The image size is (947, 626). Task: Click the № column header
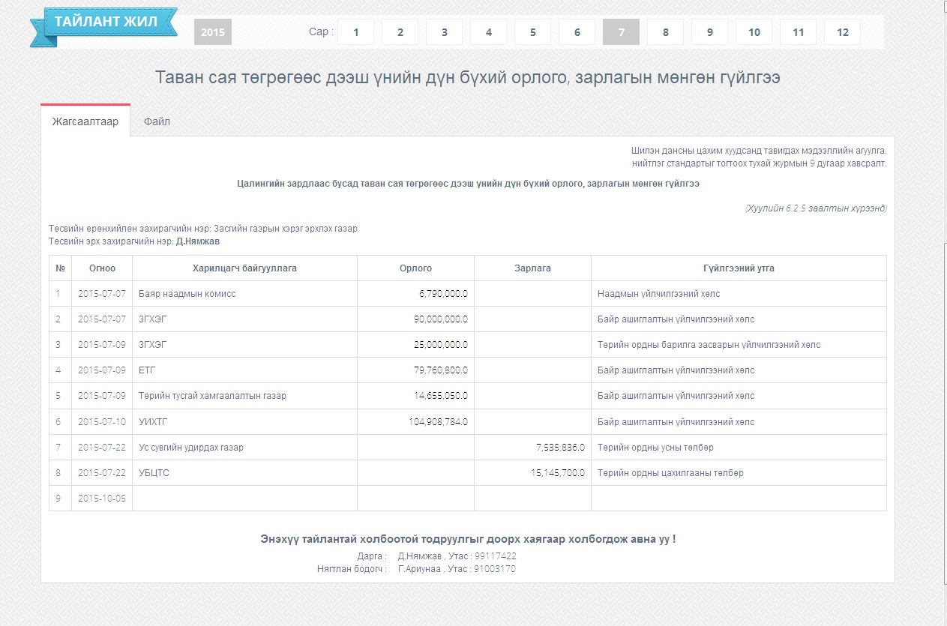click(60, 268)
